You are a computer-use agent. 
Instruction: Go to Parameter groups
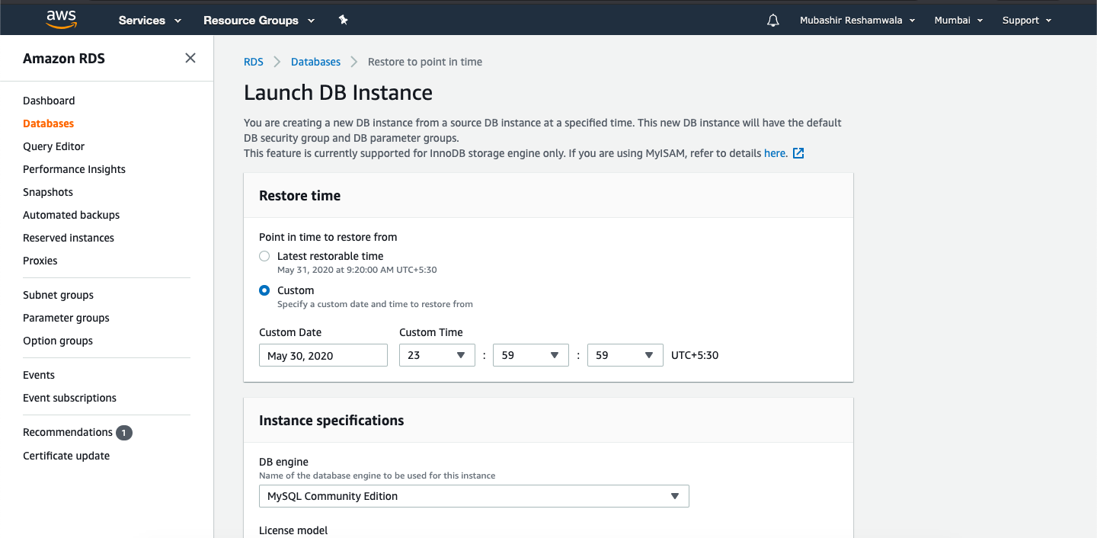[66, 318]
